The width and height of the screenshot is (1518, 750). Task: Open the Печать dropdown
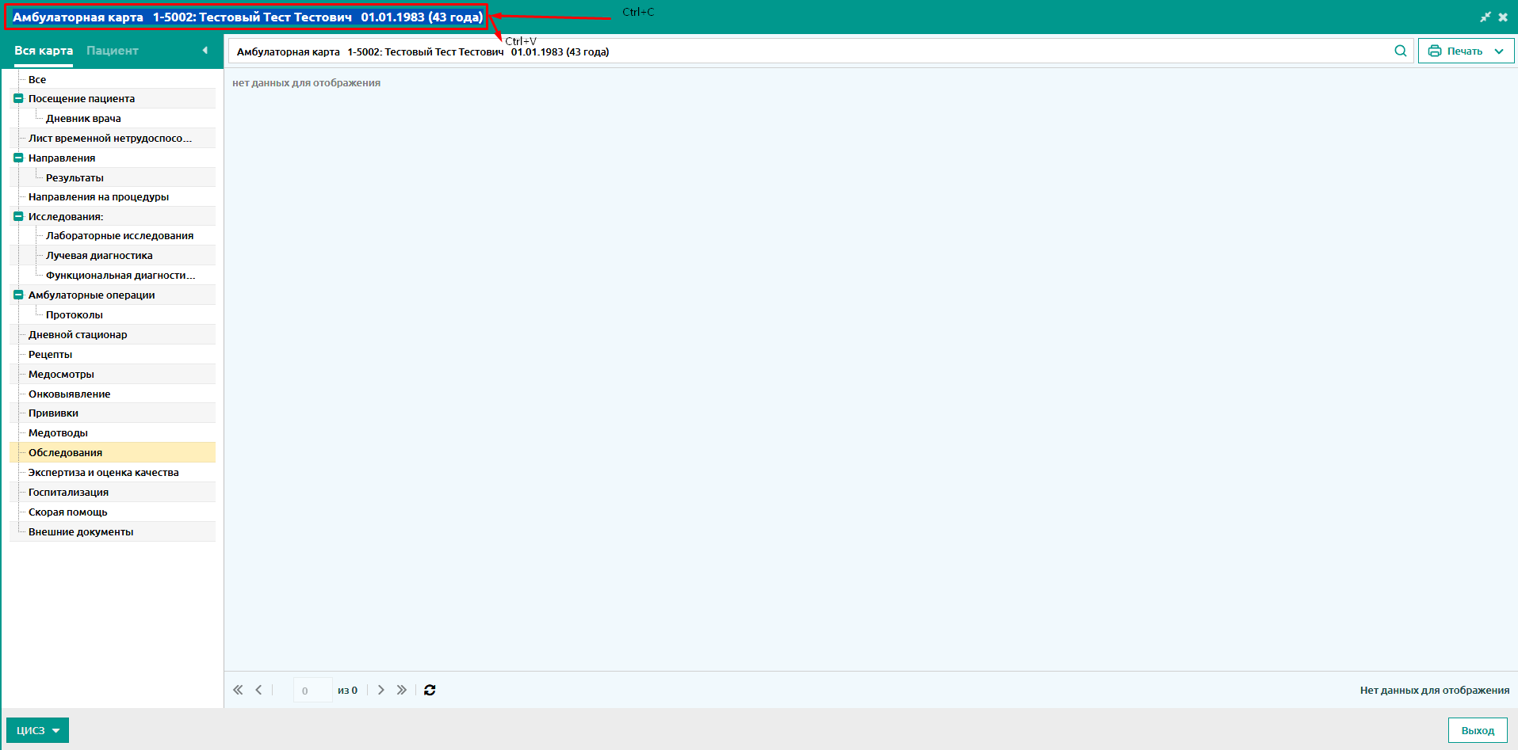tap(1466, 51)
